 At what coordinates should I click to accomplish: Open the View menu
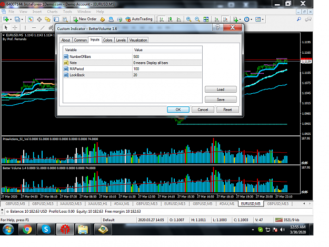(x=23, y=12)
